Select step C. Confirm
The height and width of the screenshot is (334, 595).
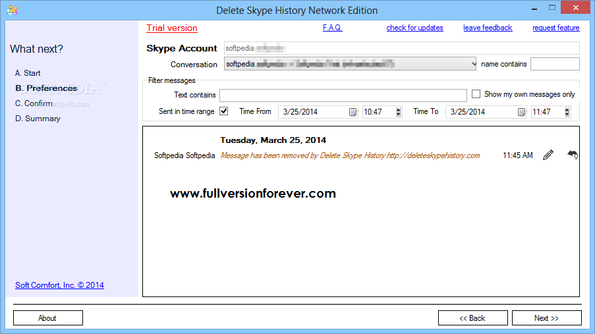[x=34, y=103]
